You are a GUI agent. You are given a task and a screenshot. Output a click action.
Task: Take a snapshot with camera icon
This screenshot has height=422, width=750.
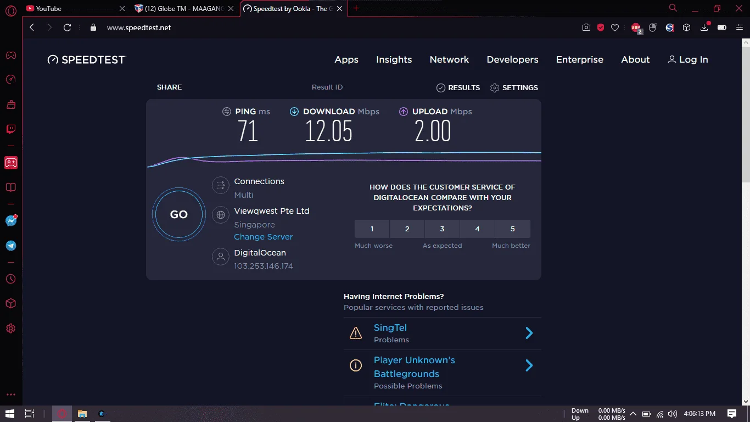[586, 27]
